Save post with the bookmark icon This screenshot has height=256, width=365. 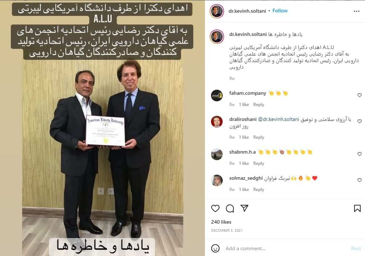click(x=357, y=208)
